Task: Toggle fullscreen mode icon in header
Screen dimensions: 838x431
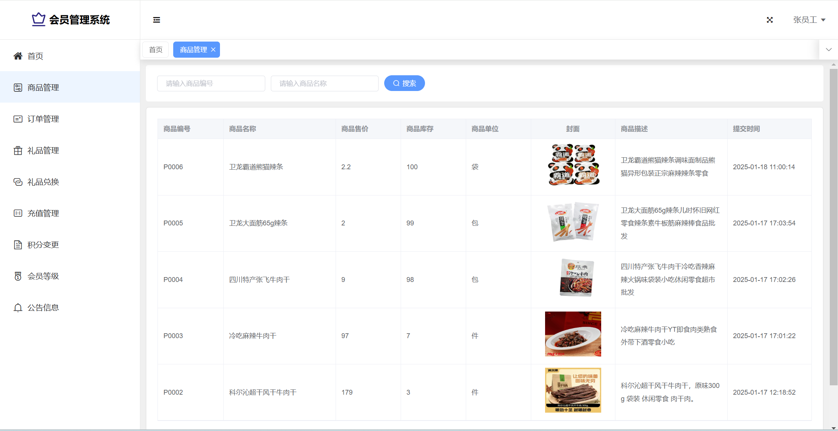Action: (x=770, y=20)
